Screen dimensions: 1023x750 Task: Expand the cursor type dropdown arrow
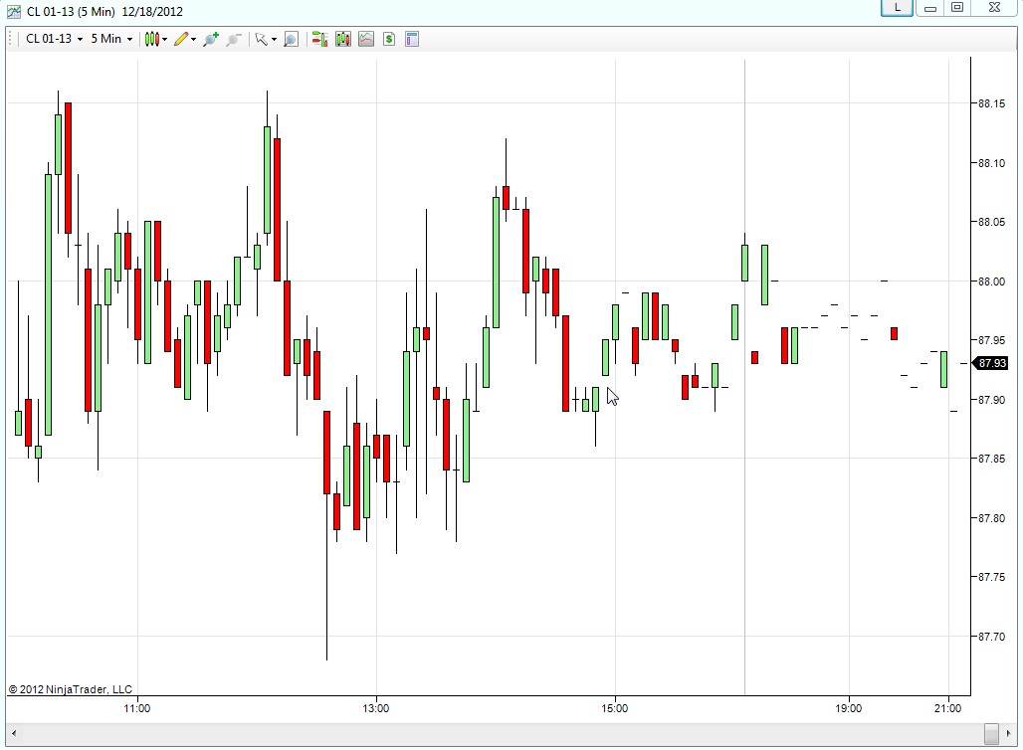274,39
